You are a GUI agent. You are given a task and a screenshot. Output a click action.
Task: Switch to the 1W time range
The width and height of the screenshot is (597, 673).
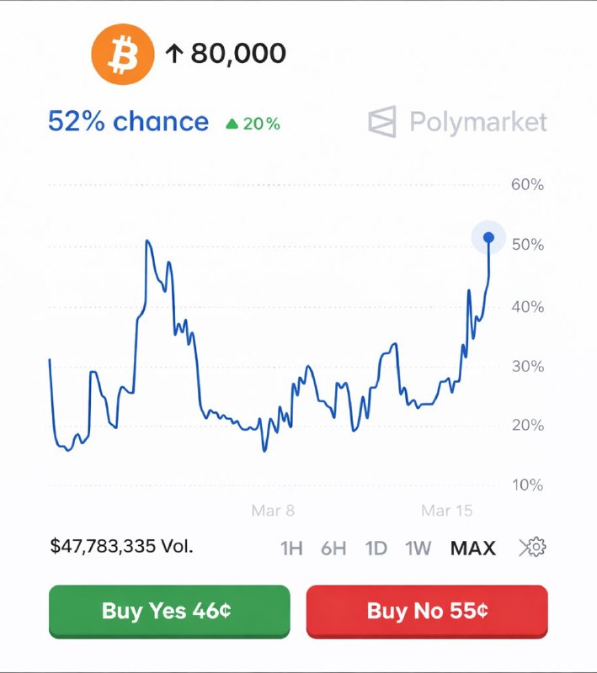point(418,548)
